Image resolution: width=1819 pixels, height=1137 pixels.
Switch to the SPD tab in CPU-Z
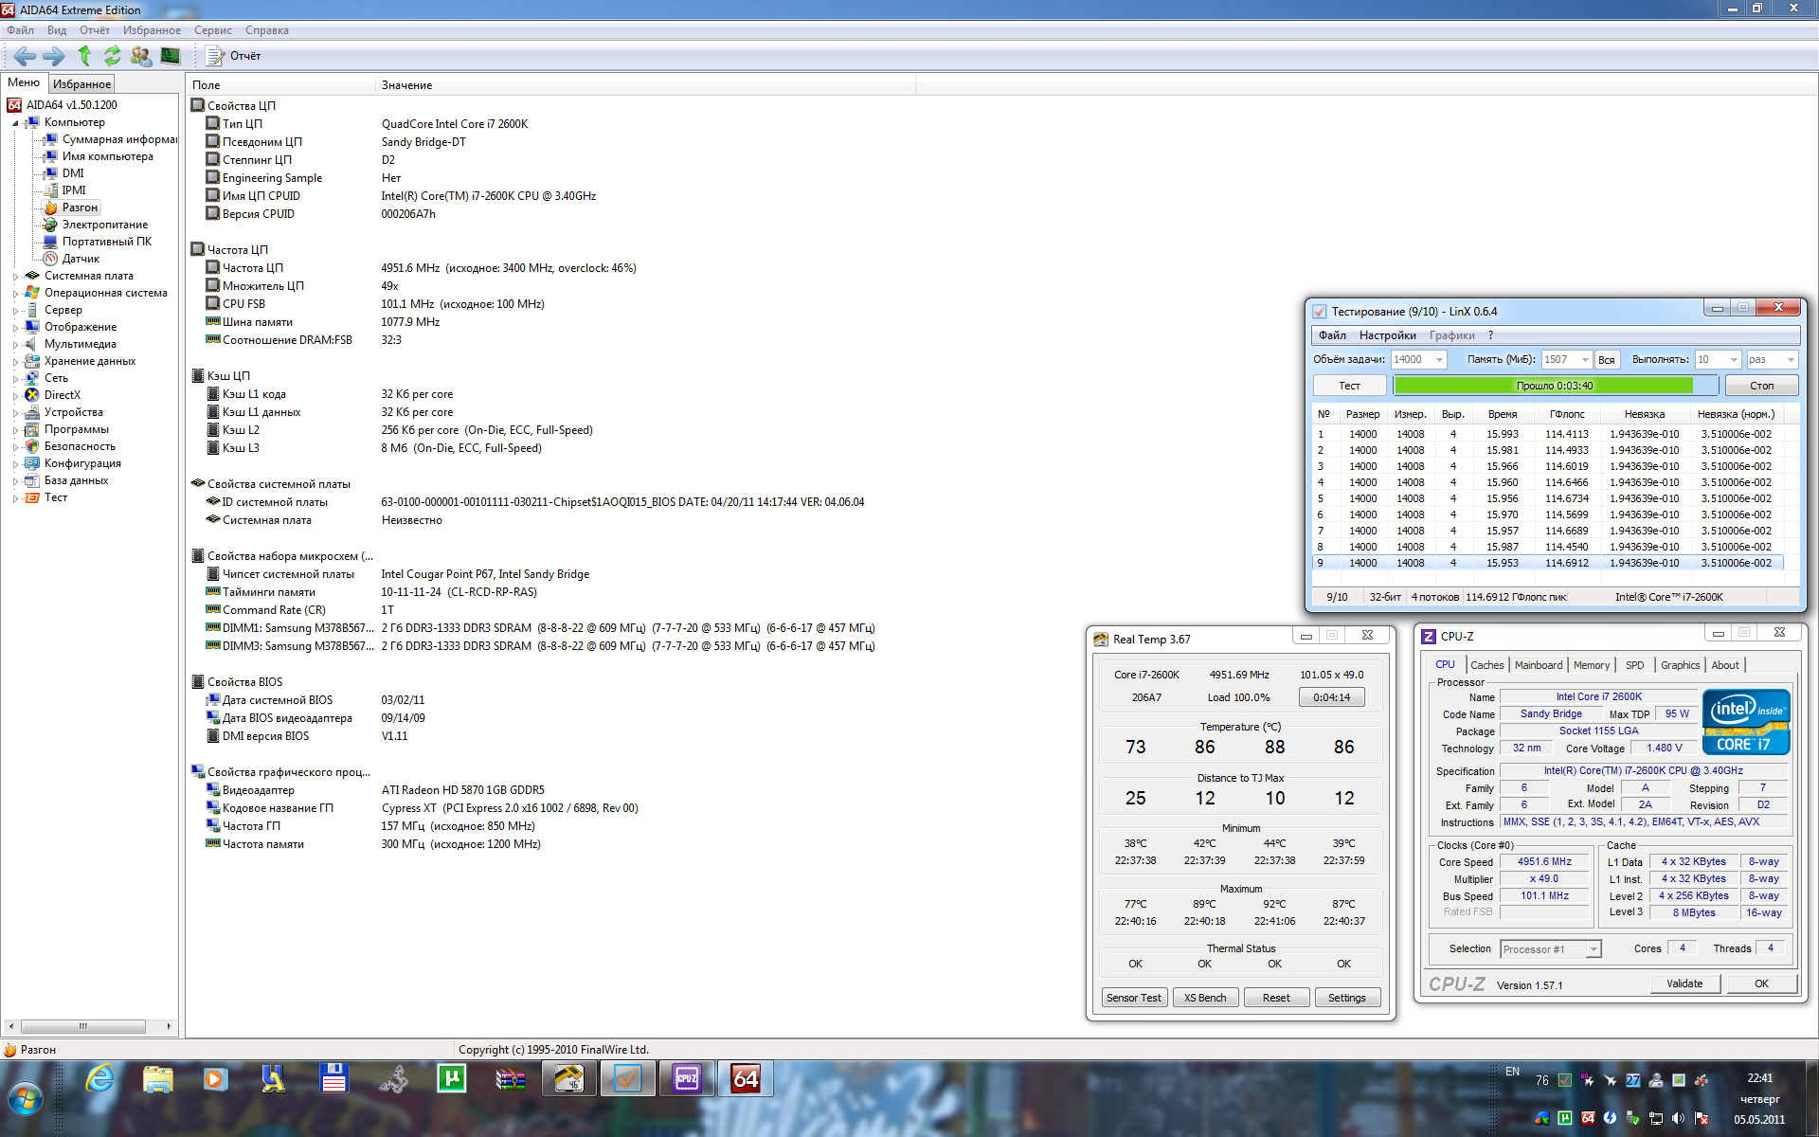tap(1634, 665)
